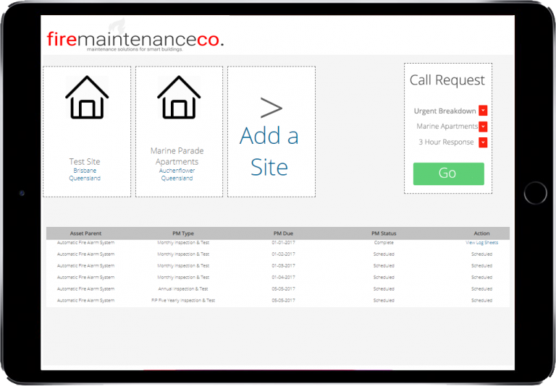Viewport: 556px width, 386px height.
Task: Select the Five Yearly Inspection & Test row
Action: pos(183,300)
